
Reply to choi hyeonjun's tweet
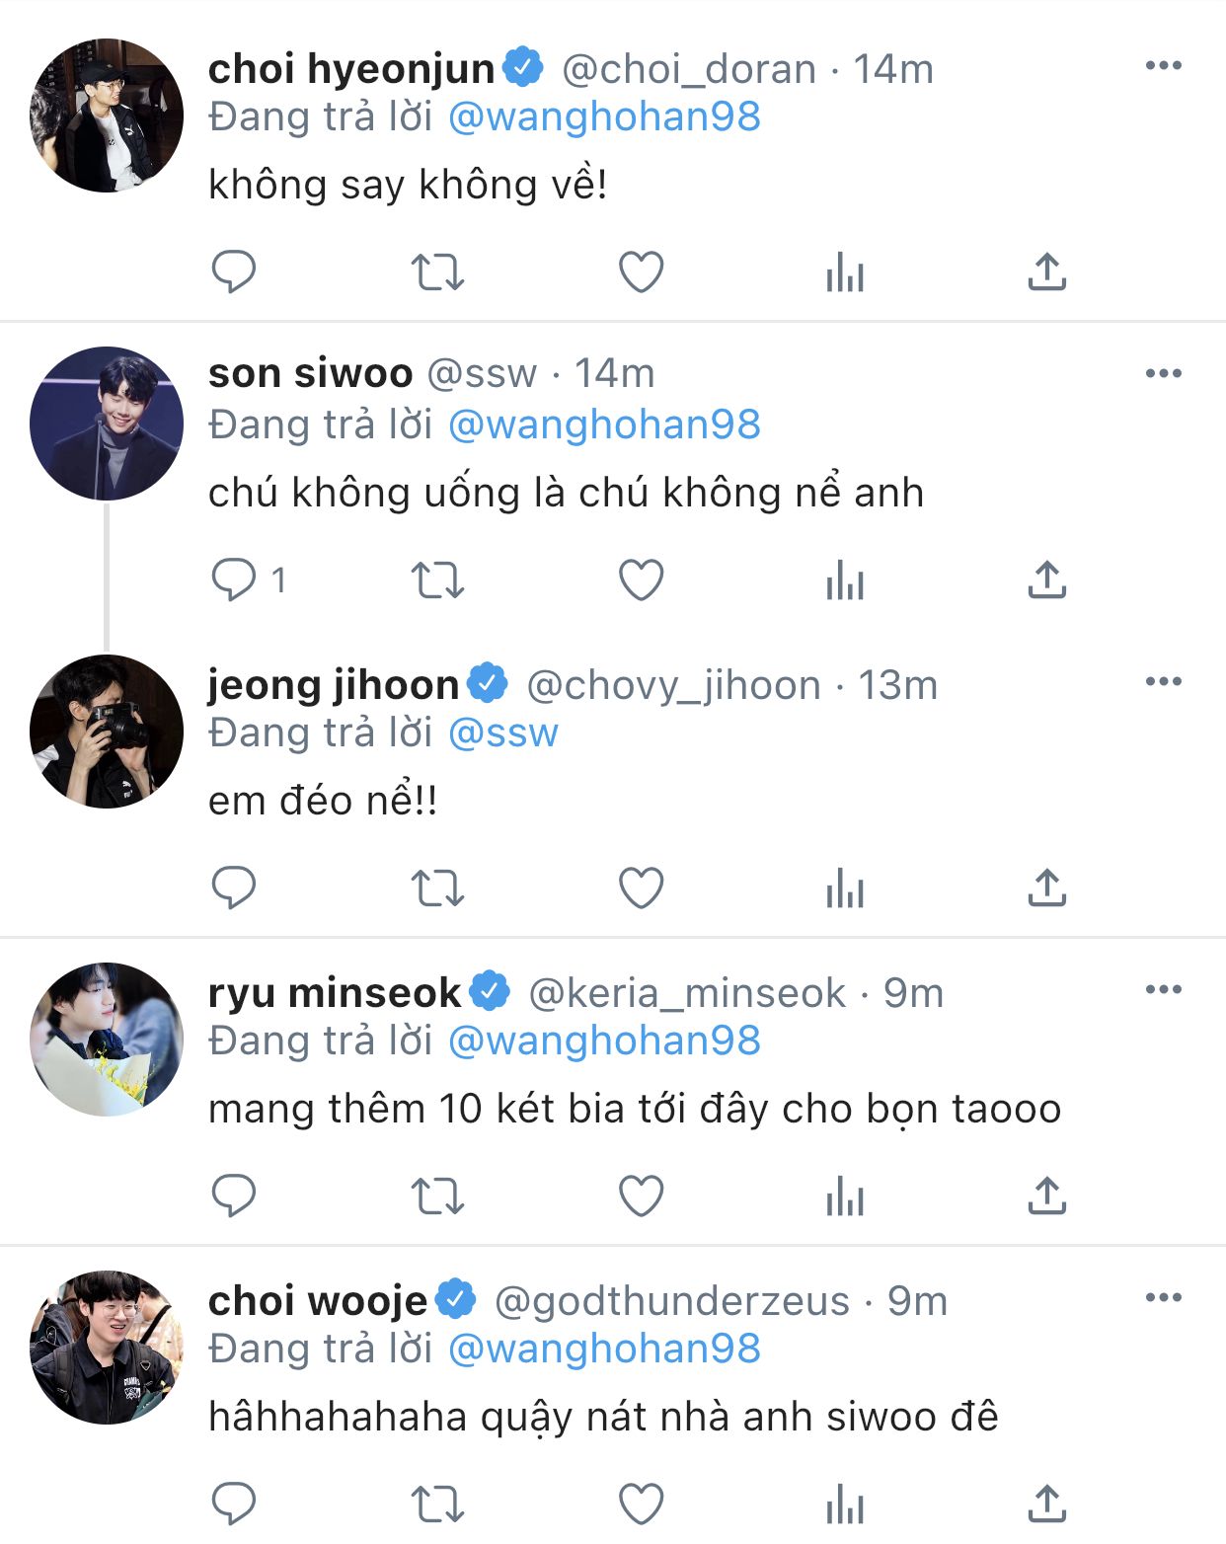[x=234, y=271]
